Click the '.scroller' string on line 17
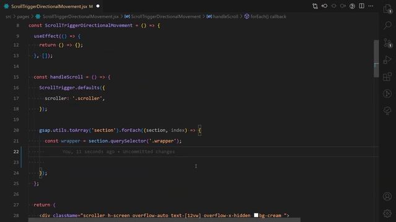Image resolution: width=396 pixels, height=222 pixels. click(87, 98)
